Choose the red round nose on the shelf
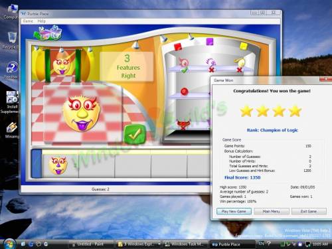Image resolution: width=332 pixels, height=249 pixels. pos(184,91)
